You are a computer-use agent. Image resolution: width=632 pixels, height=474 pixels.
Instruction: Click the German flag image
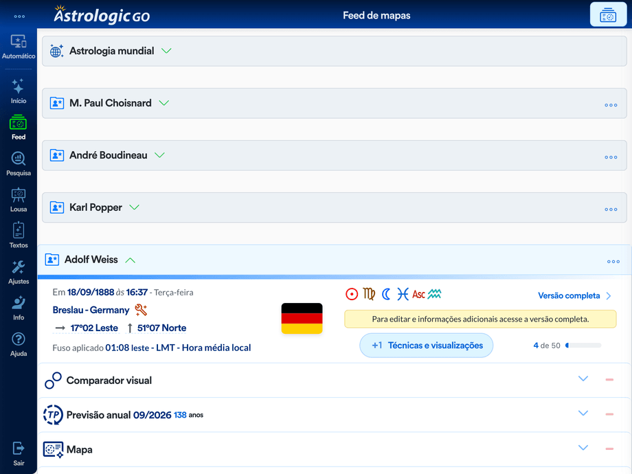point(302,319)
